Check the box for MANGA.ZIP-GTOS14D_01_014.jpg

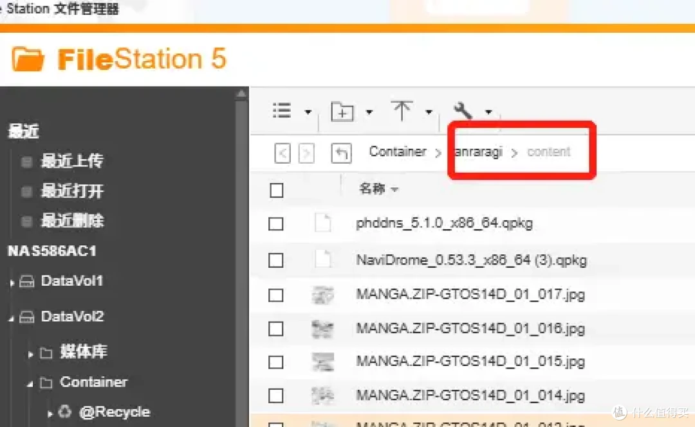click(x=275, y=396)
